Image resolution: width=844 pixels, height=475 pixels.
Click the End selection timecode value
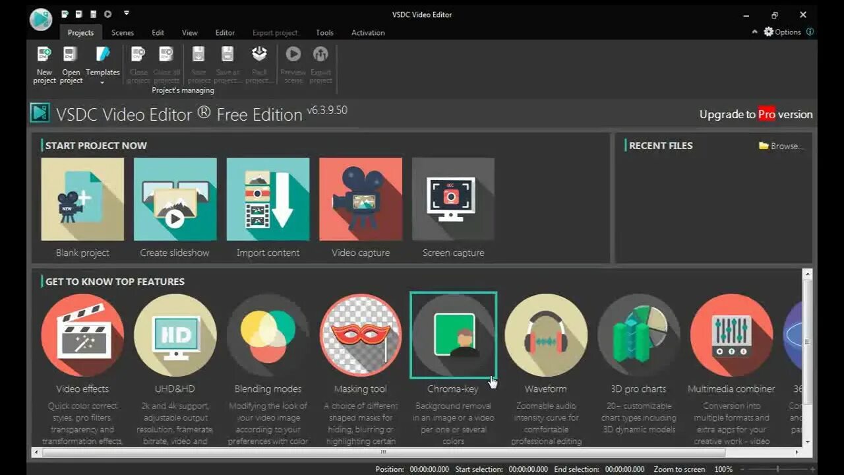click(624, 469)
